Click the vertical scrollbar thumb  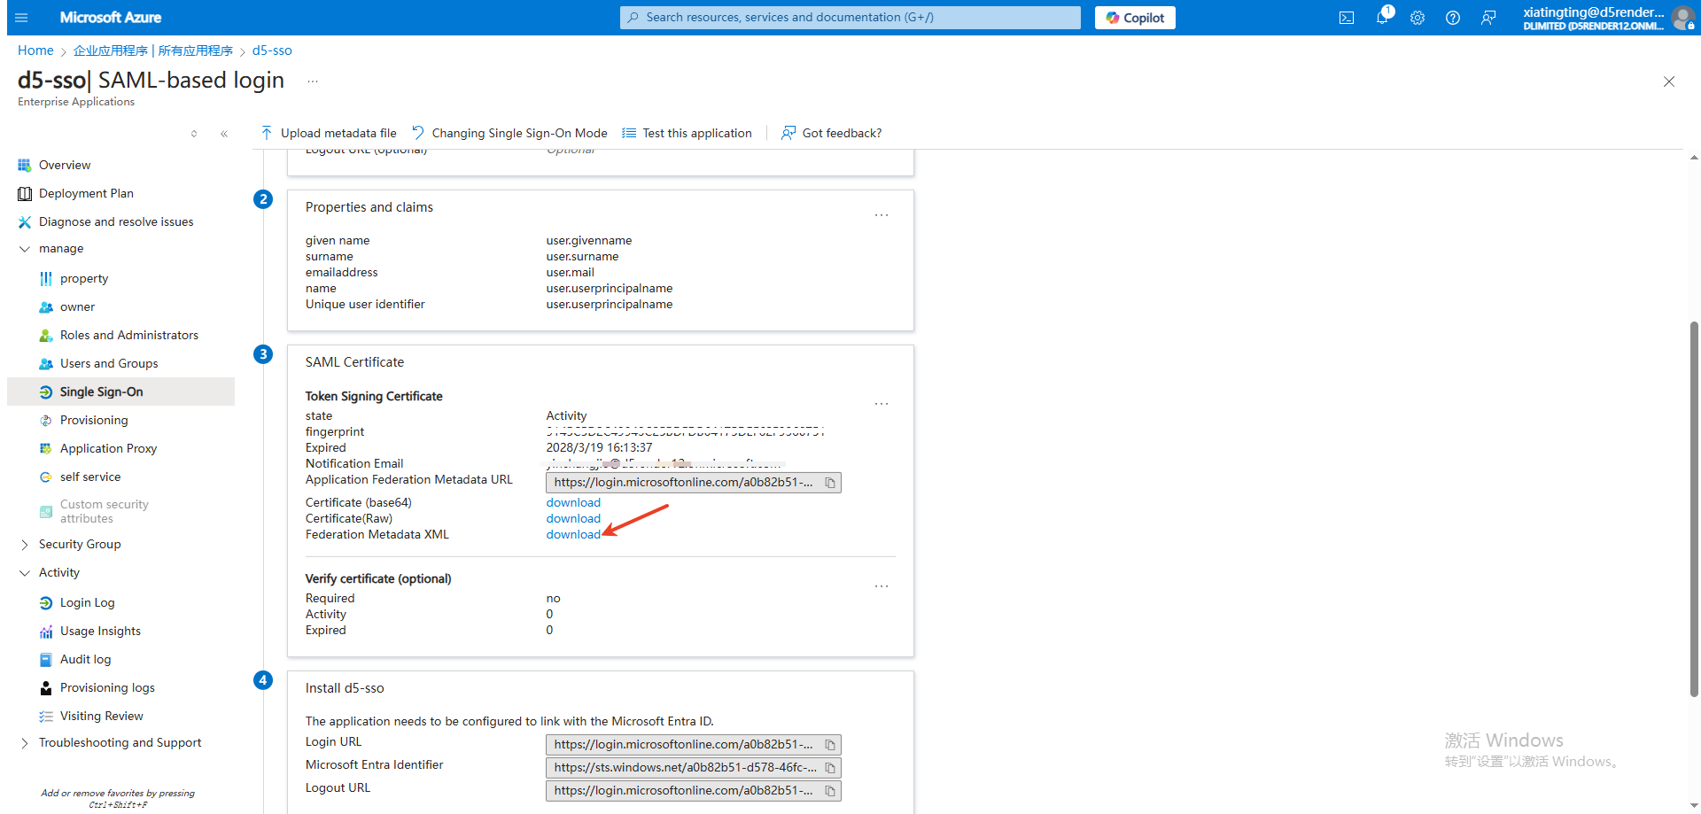click(1694, 509)
